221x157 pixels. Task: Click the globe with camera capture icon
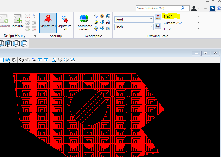102,22
